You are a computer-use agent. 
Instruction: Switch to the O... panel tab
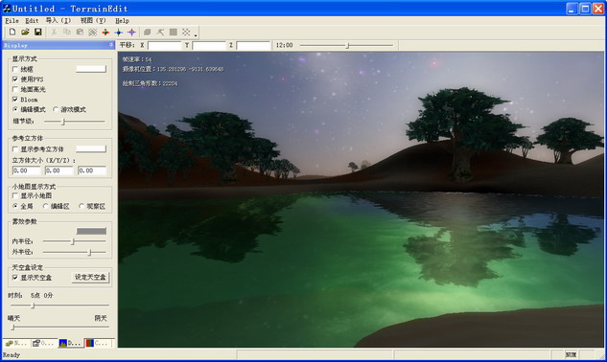[44, 343]
